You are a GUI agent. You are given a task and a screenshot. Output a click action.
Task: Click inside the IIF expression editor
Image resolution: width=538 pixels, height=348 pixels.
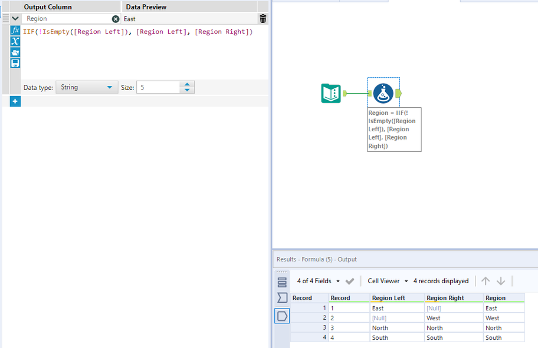pyautogui.click(x=145, y=51)
